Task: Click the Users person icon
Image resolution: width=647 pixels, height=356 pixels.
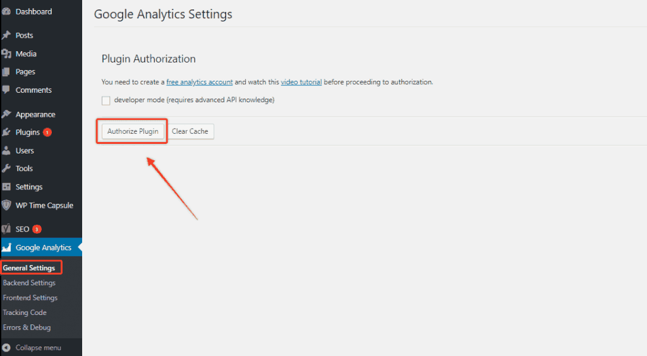Action: pyautogui.click(x=6, y=150)
